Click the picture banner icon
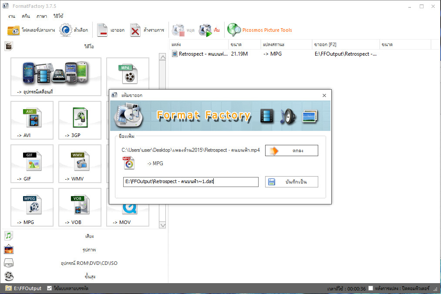Screen dimensions: 441x294 pos(310,116)
